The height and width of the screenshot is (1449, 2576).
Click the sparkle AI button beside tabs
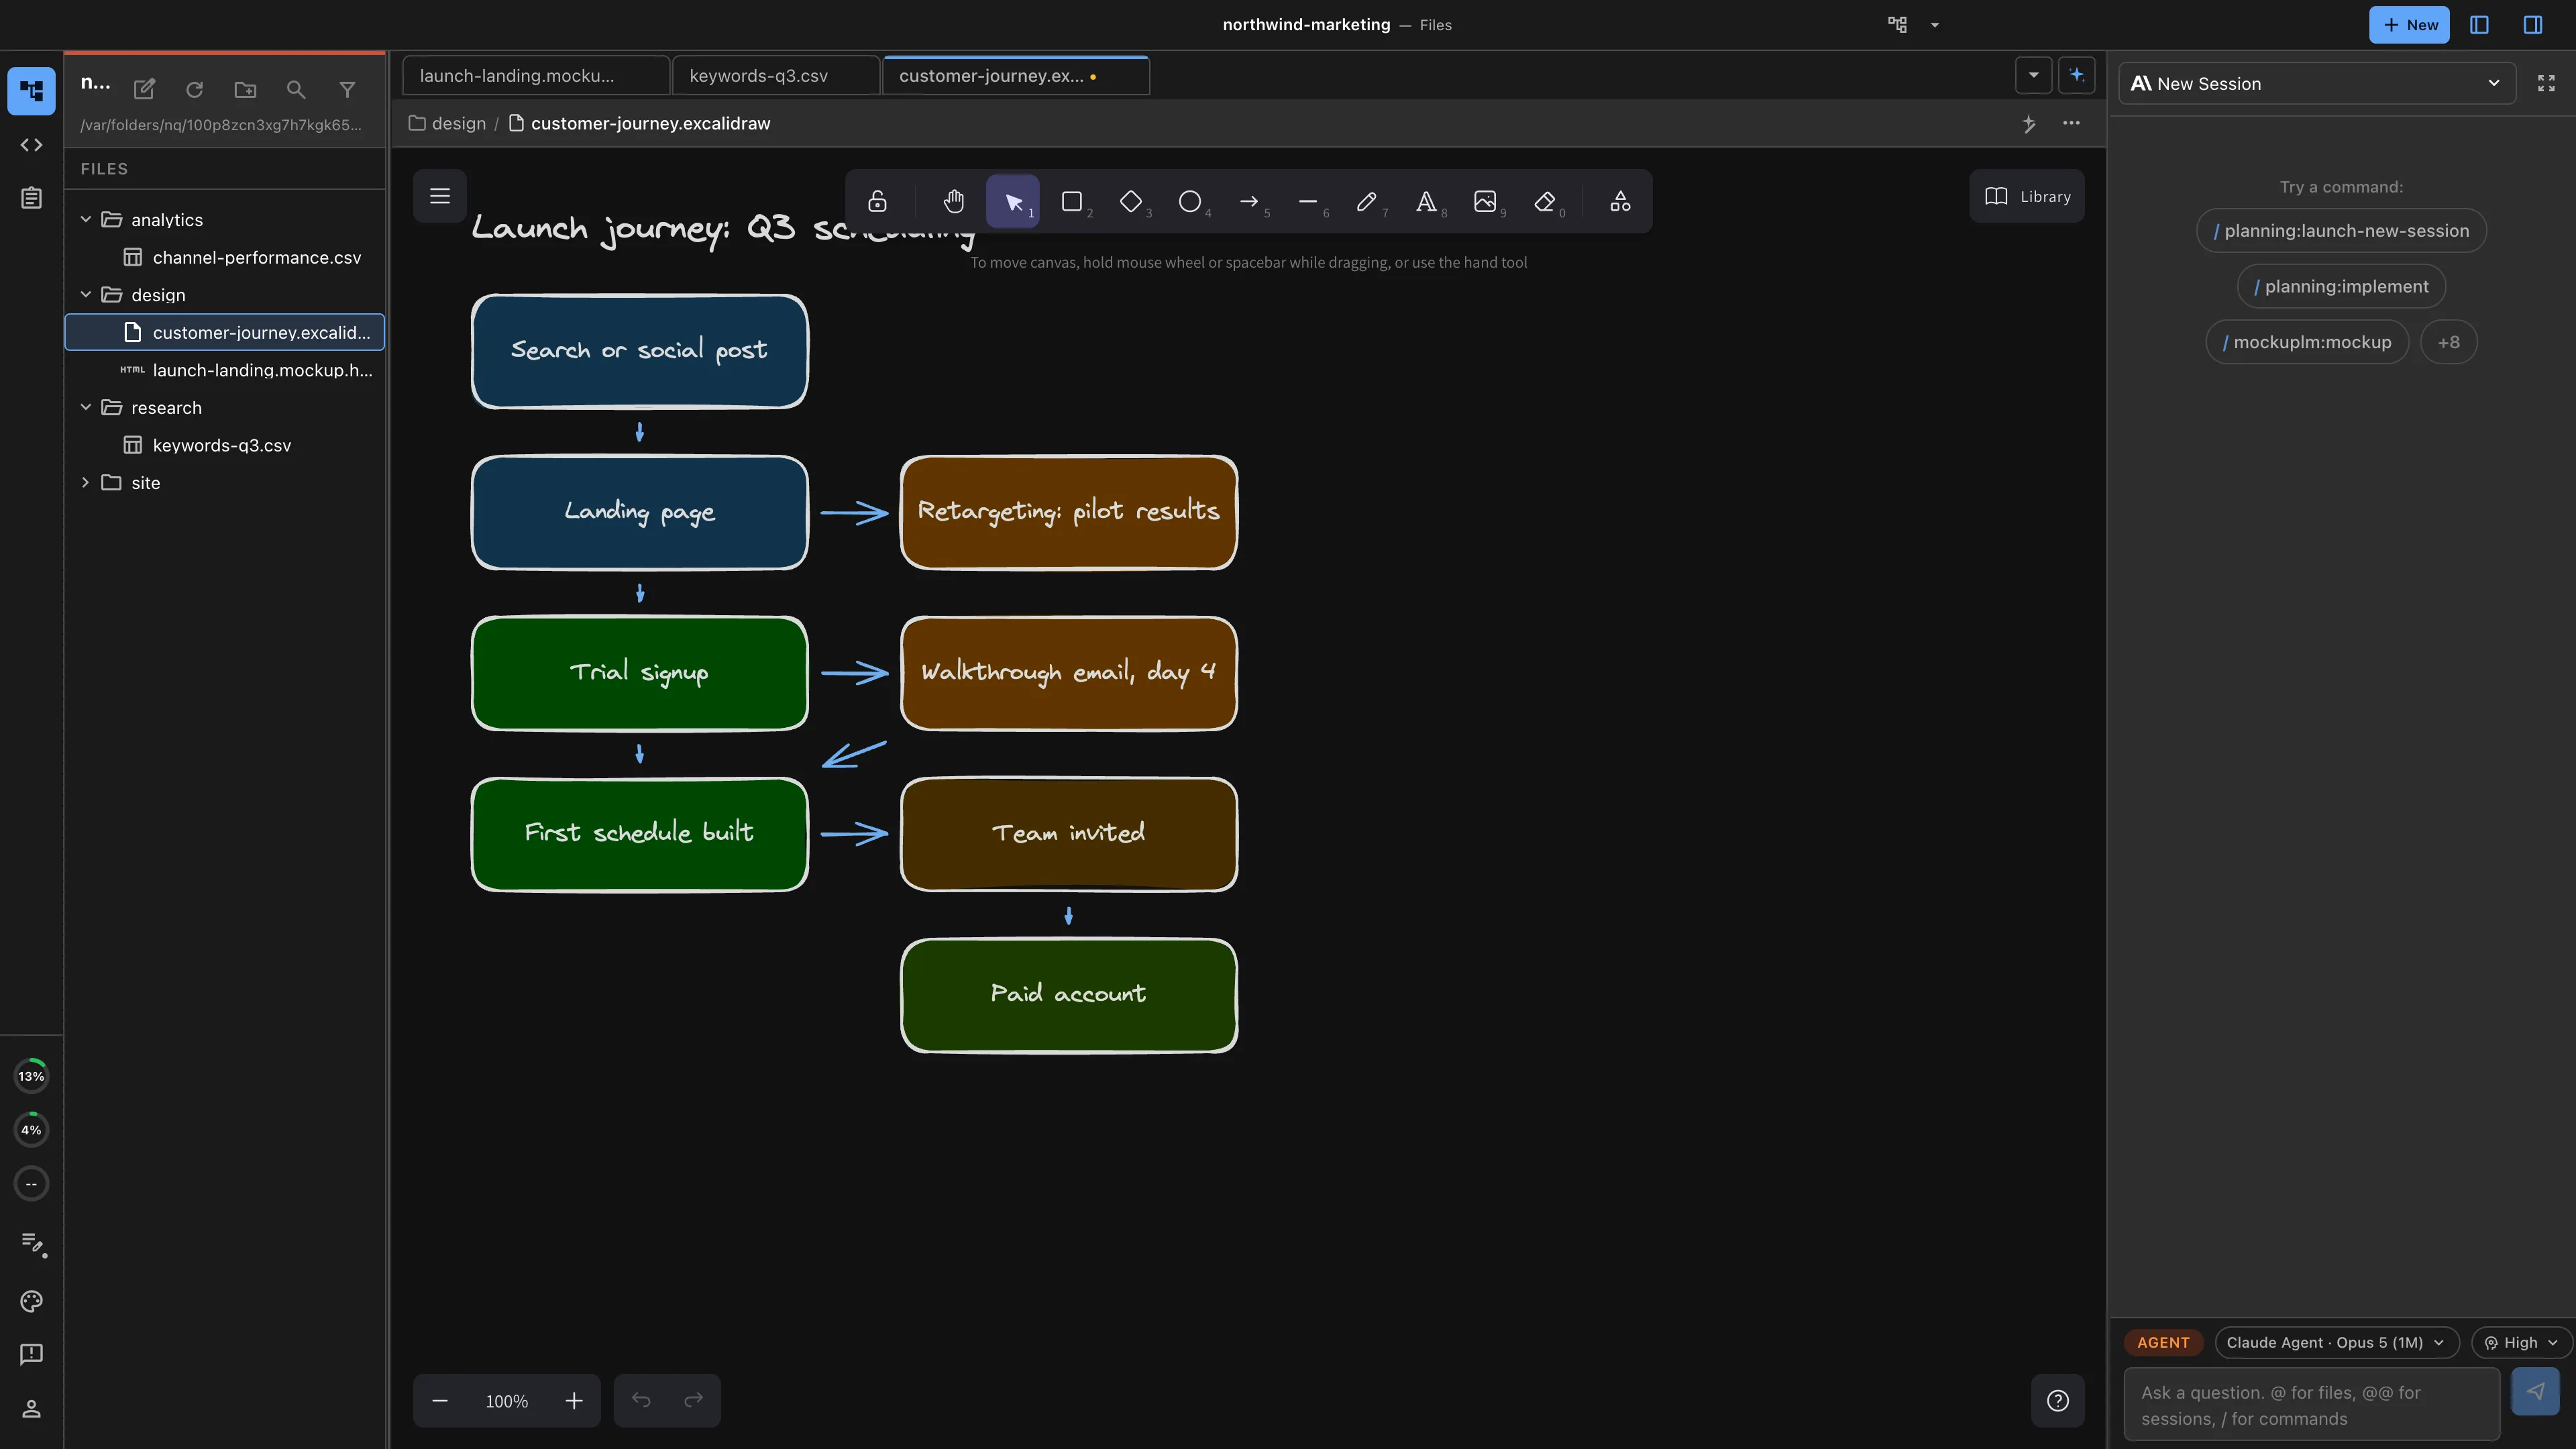[2077, 75]
